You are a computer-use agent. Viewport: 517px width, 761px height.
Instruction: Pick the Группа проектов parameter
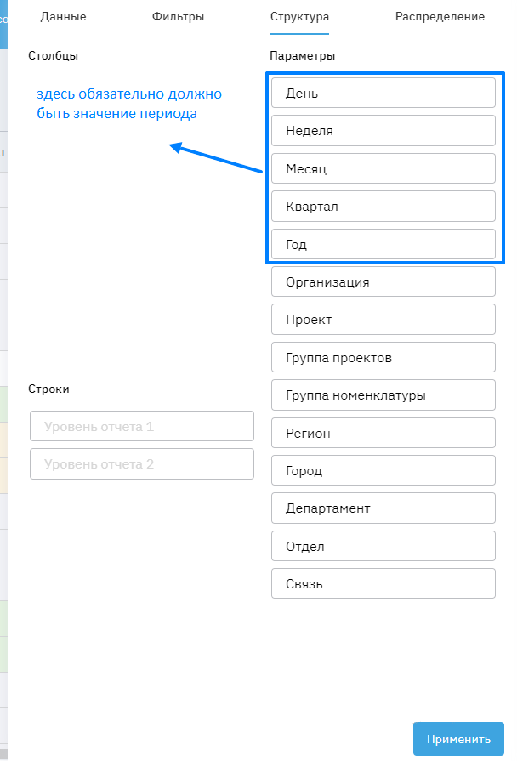[x=383, y=357]
